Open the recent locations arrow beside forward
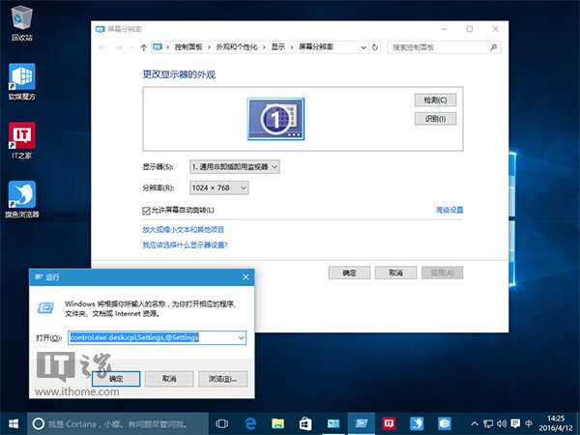 point(131,47)
